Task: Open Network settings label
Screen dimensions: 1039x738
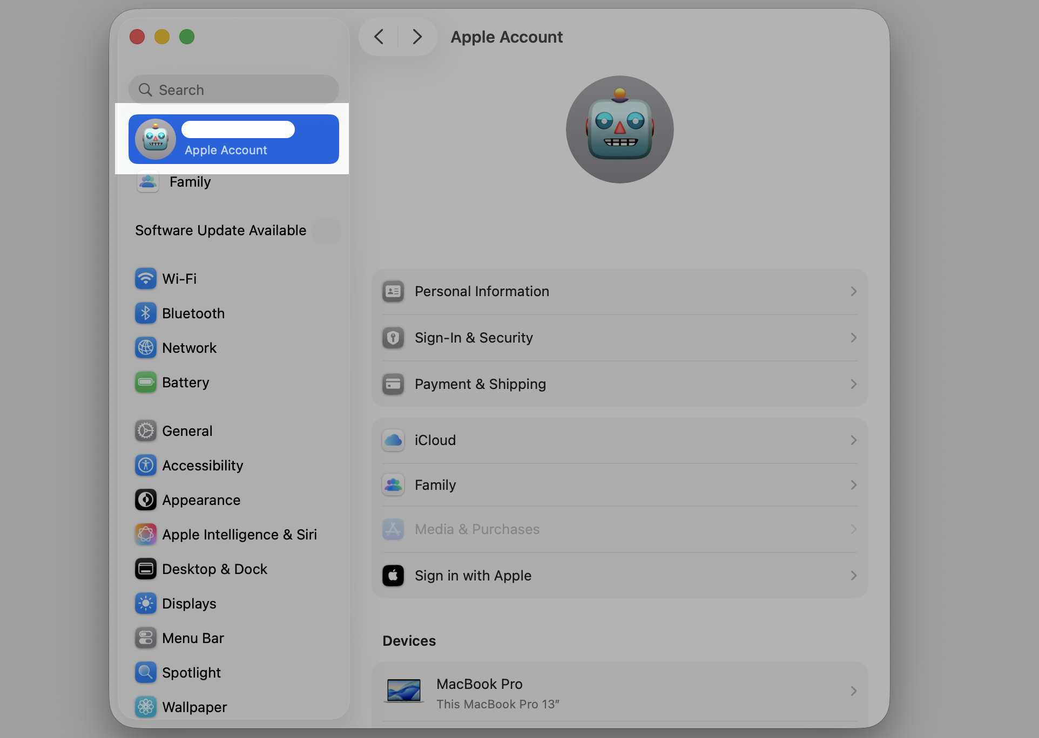Action: coord(189,348)
